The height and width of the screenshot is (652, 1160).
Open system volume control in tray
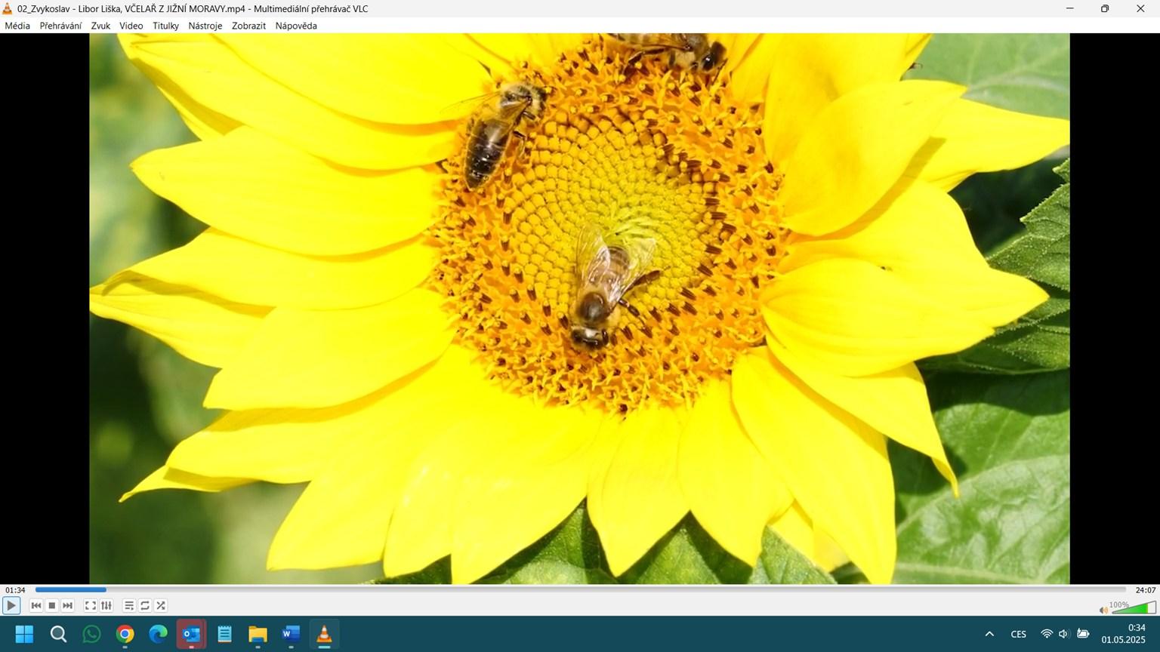(x=1064, y=634)
